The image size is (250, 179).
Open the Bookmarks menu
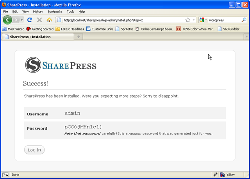(x=55, y=12)
